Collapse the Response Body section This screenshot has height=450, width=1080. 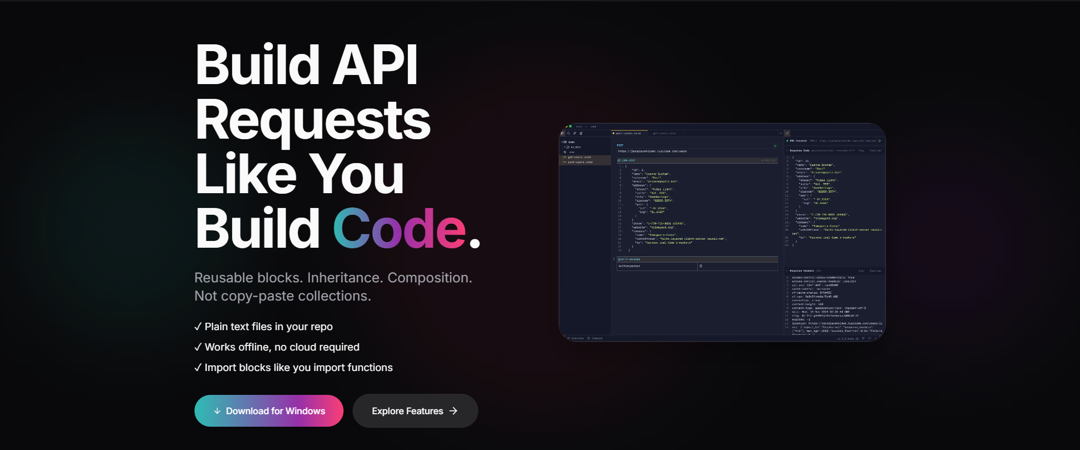pos(787,151)
